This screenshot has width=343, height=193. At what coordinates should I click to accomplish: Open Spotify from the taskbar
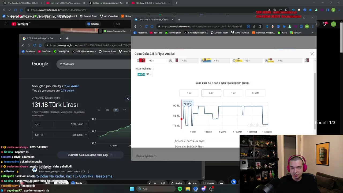(x=180, y=189)
